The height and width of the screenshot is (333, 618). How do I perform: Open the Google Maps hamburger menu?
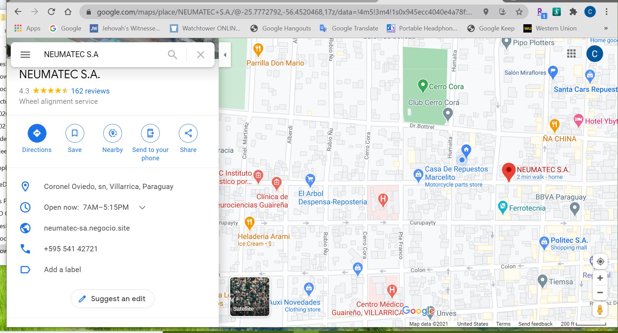pos(25,54)
